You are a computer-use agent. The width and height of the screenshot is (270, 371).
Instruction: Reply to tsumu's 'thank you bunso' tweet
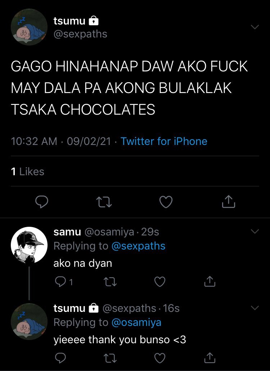coord(60,358)
